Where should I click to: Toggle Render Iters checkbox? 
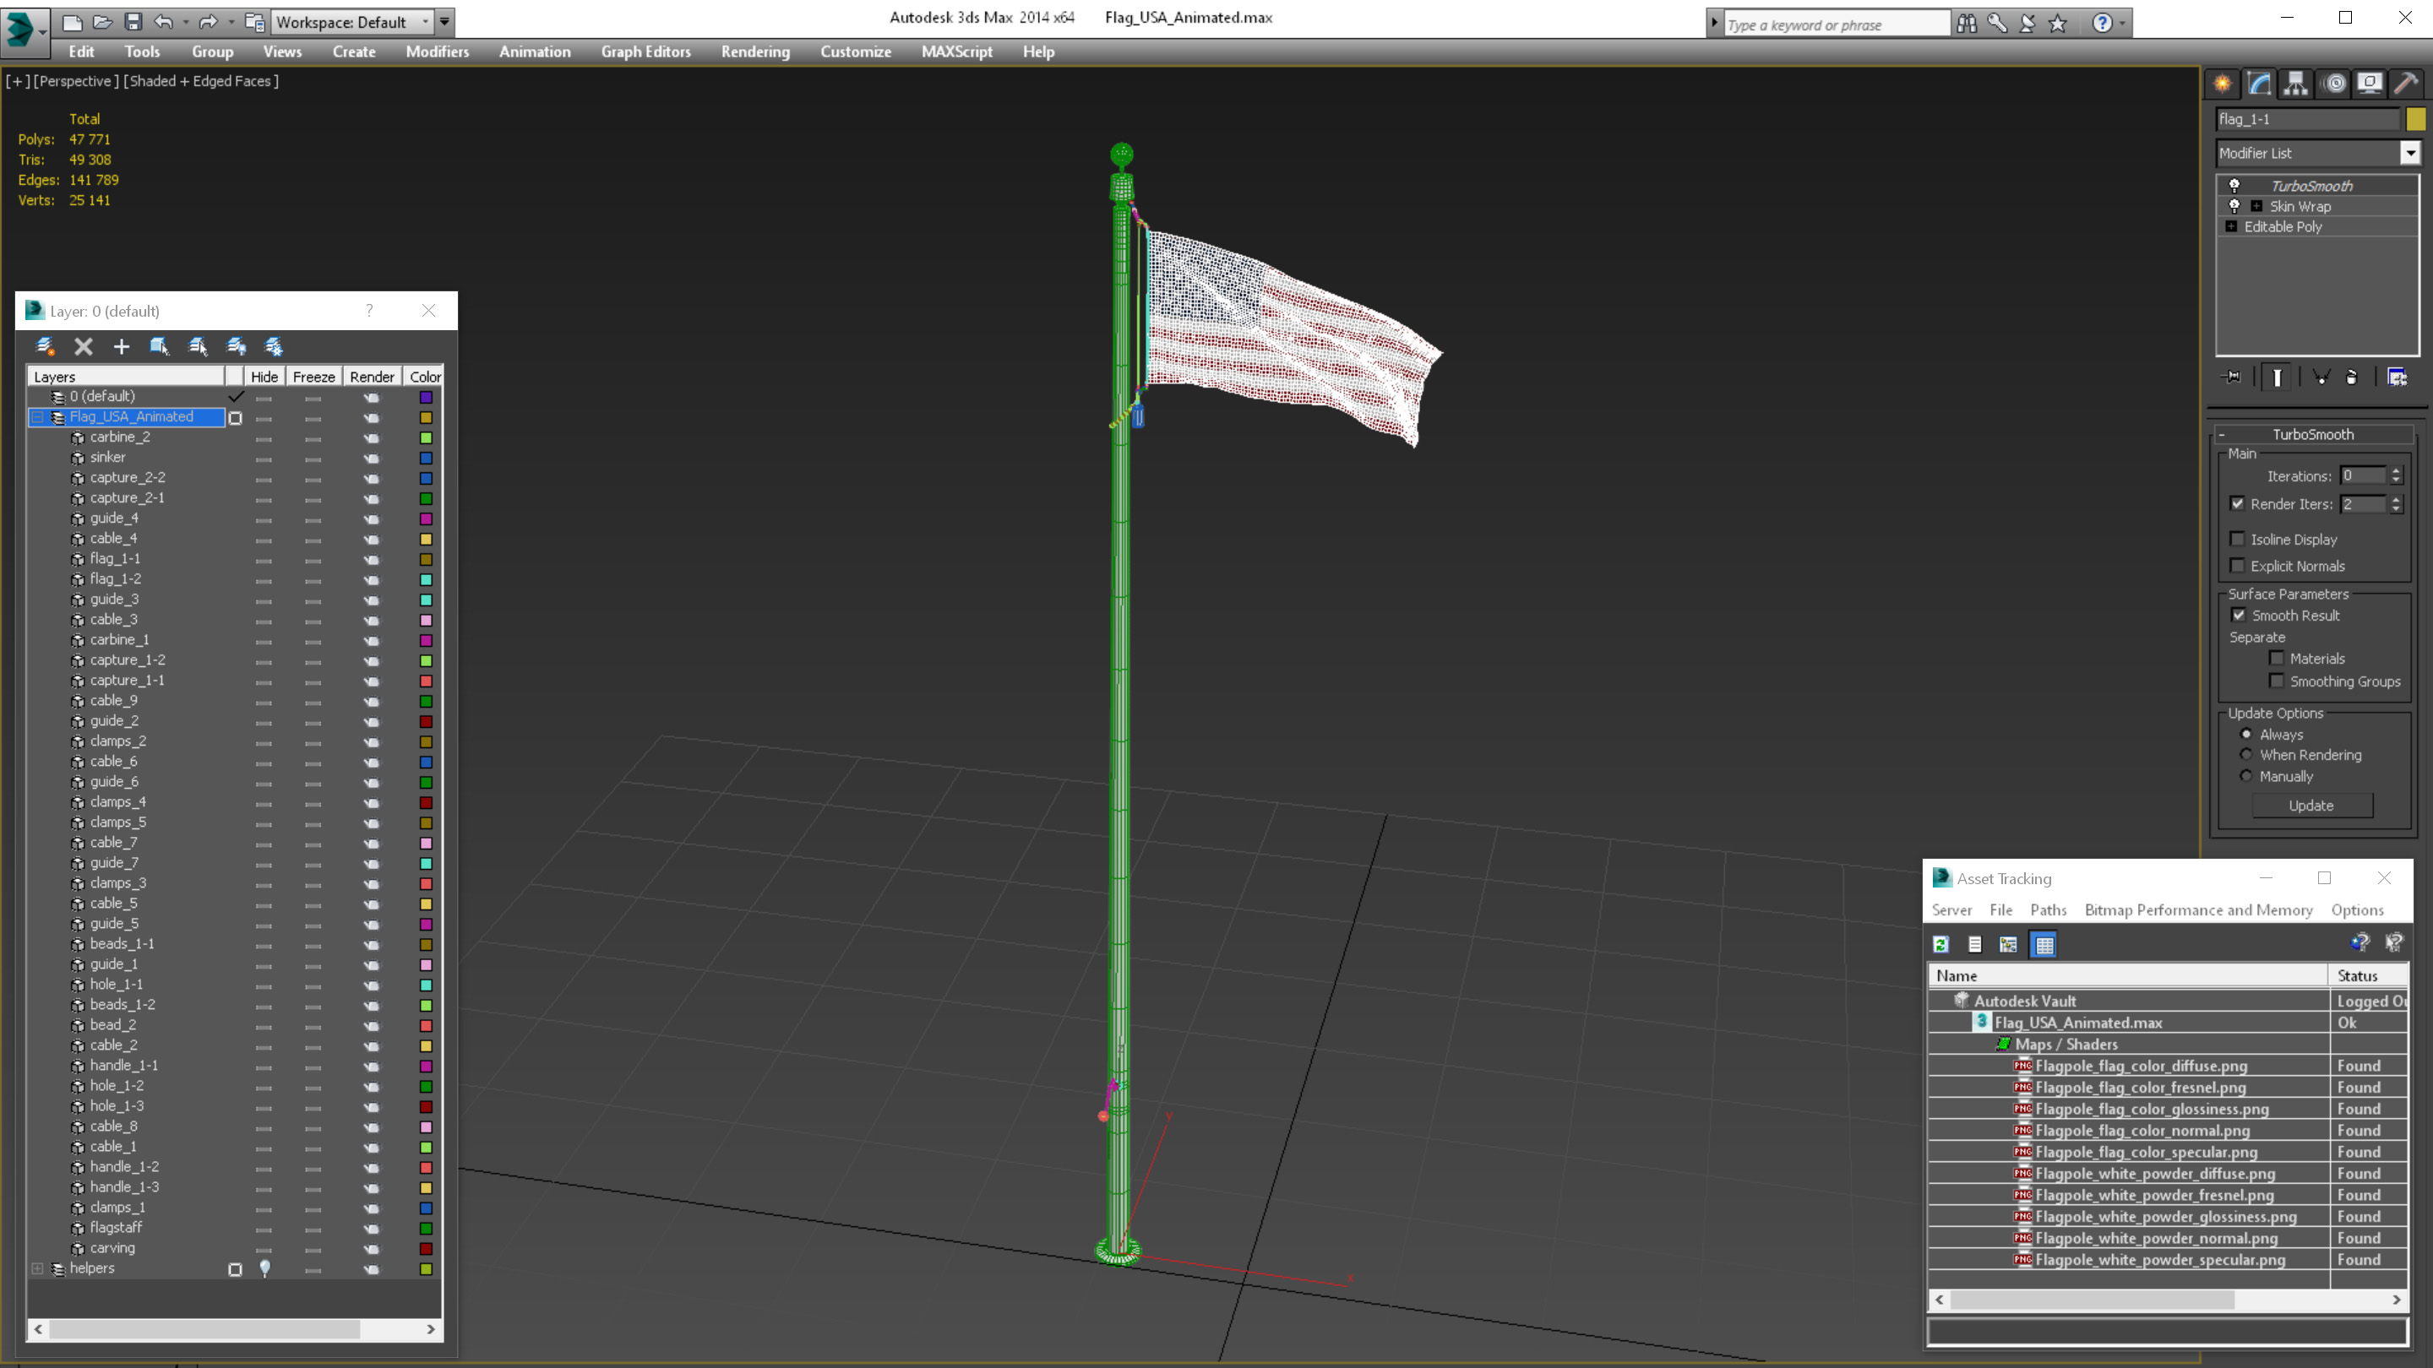[2238, 504]
